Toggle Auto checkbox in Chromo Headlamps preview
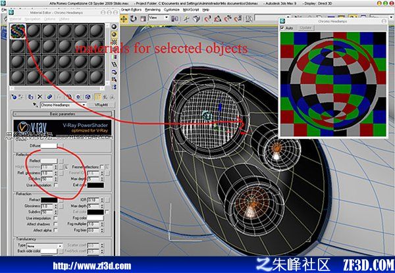The width and height of the screenshot is (395, 273). coord(282,28)
